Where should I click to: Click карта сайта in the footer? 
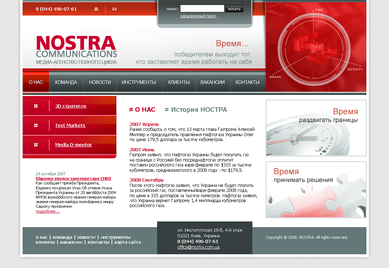point(127,242)
